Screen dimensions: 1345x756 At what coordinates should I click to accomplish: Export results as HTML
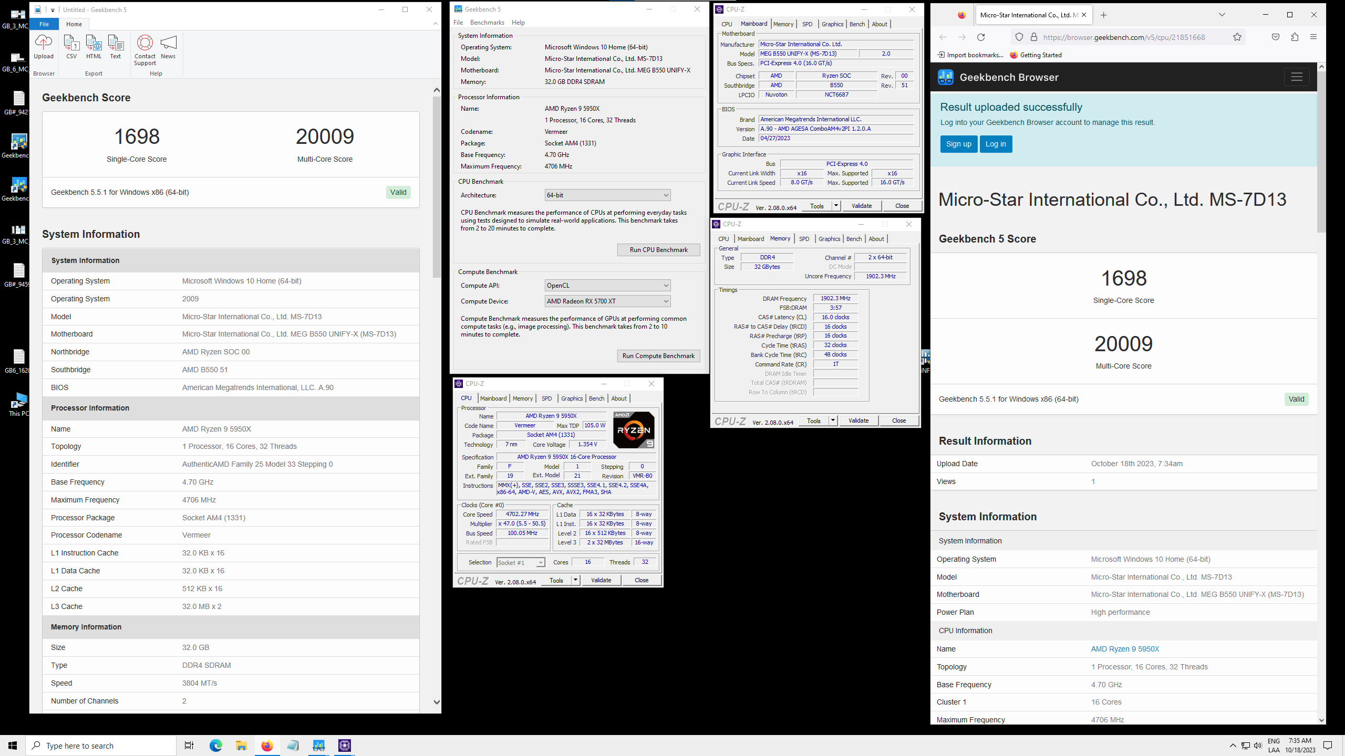(94, 47)
